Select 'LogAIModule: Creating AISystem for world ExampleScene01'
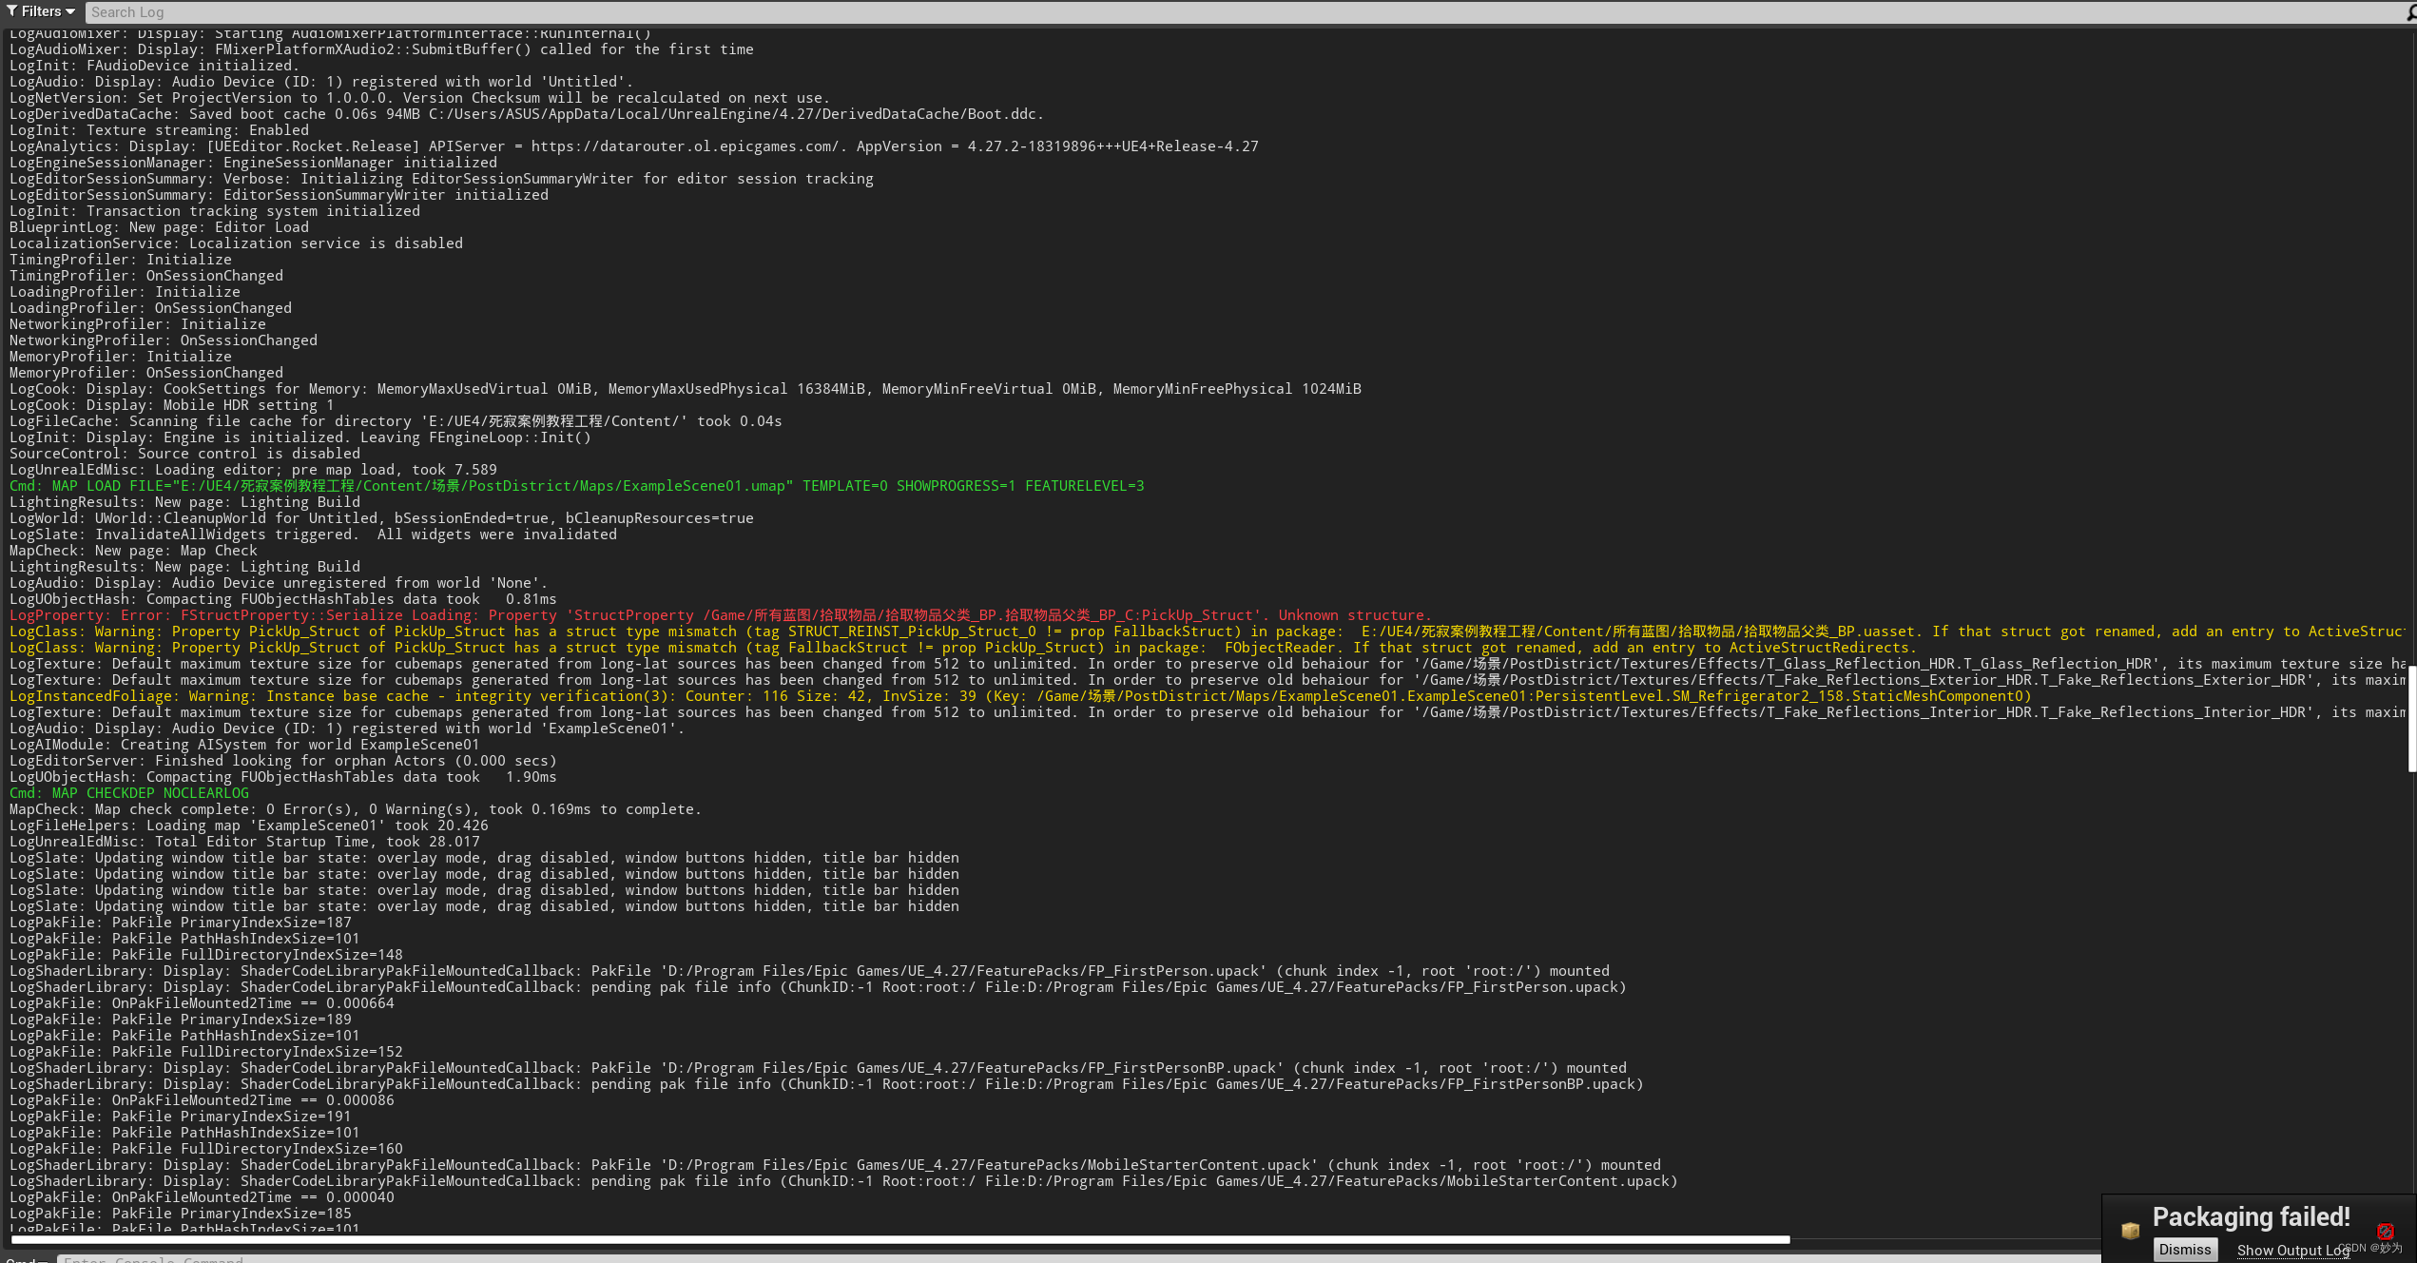 pos(244,745)
